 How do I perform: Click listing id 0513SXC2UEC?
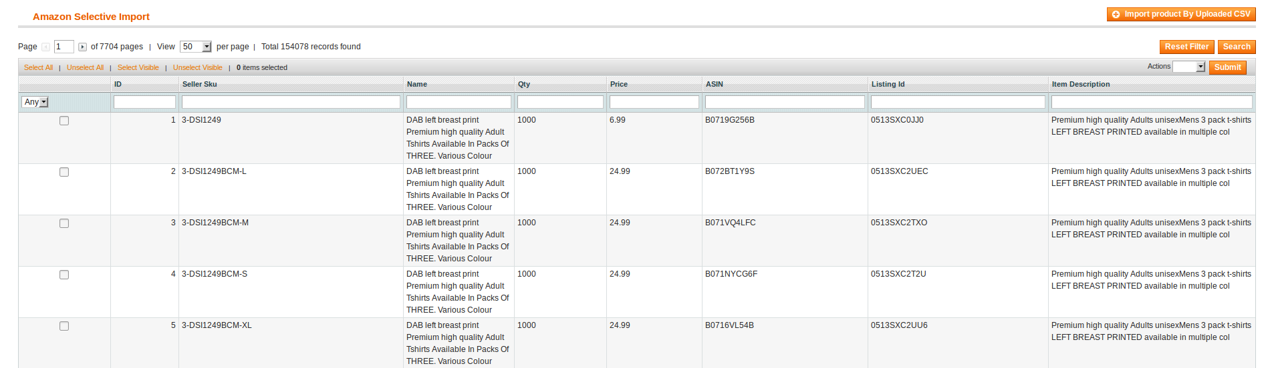[900, 171]
